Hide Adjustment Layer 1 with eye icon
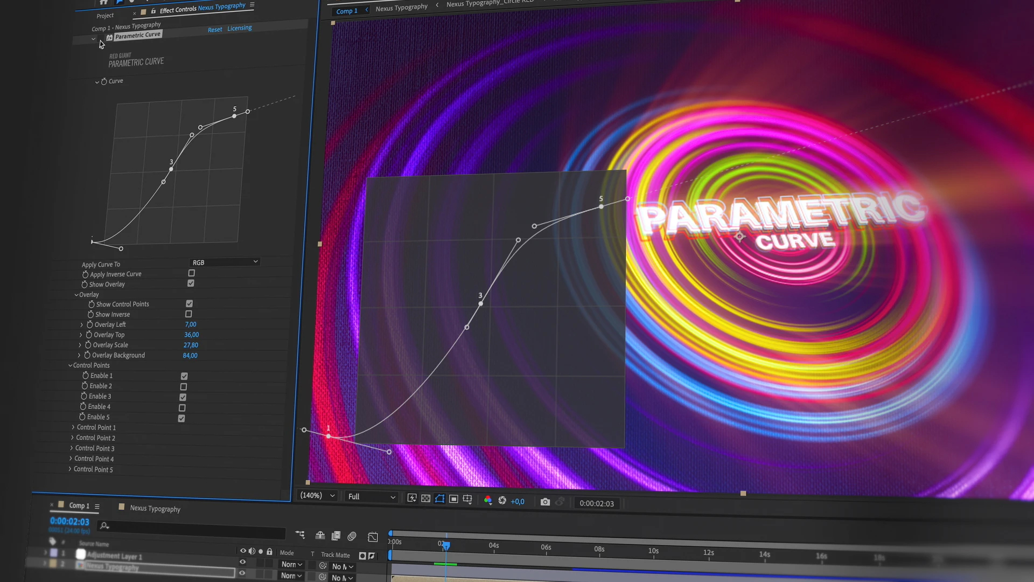 242,562
